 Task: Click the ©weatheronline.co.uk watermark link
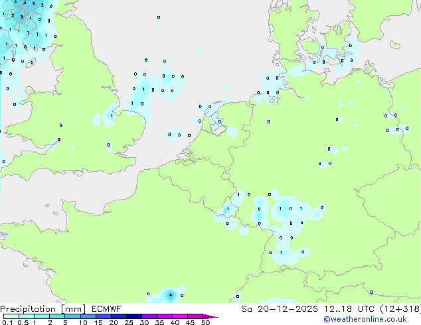pos(374,319)
